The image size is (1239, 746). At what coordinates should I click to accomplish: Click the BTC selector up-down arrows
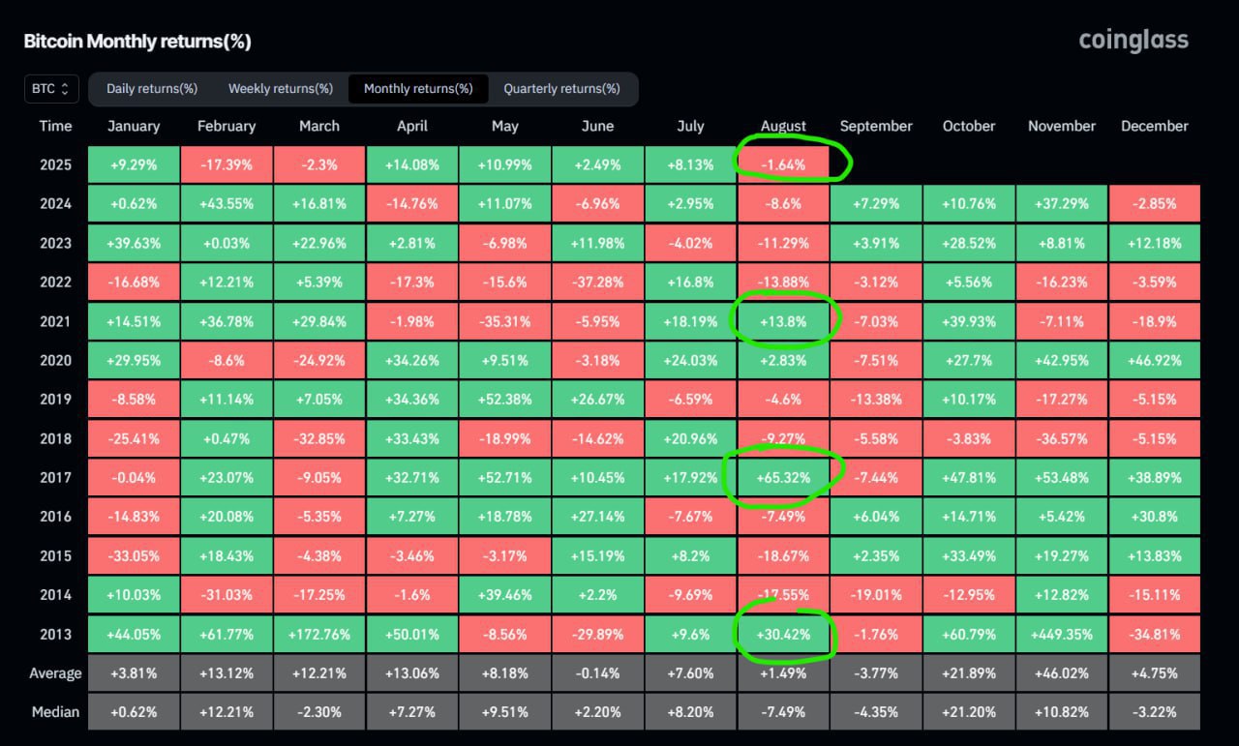tap(65, 89)
